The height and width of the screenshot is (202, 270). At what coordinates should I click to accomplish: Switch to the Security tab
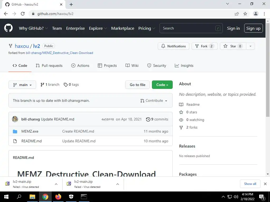[x=157, y=65]
